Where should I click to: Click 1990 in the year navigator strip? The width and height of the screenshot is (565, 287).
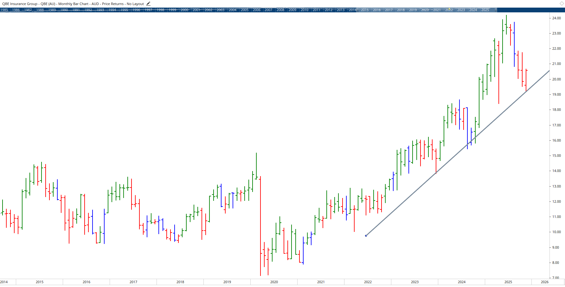pos(64,10)
